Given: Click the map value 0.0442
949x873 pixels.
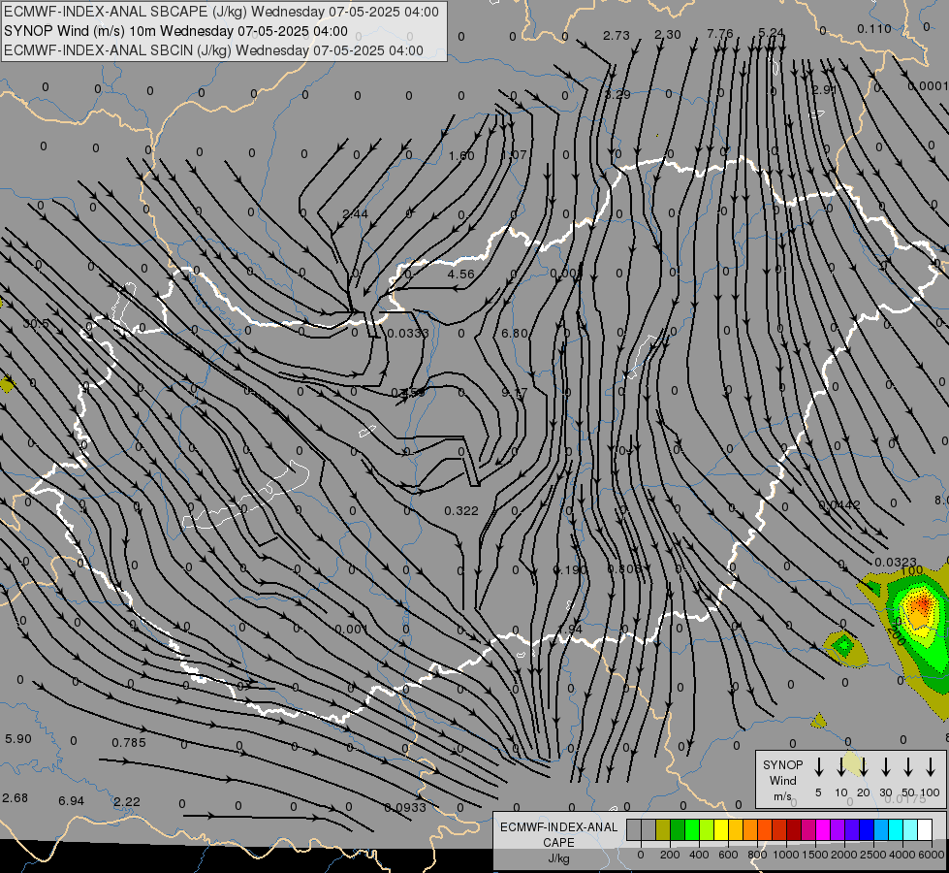Looking at the screenshot, I should pyautogui.click(x=839, y=504).
